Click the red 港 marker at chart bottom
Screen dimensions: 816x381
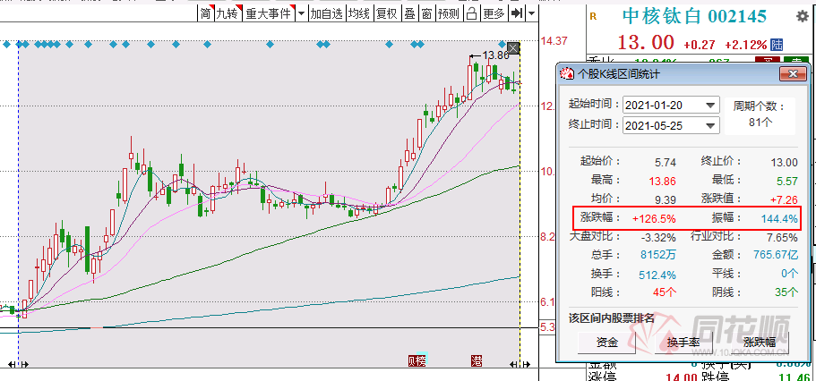click(476, 360)
